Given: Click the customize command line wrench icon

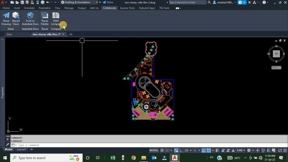Looking at the screenshot, I should click(8, 145).
